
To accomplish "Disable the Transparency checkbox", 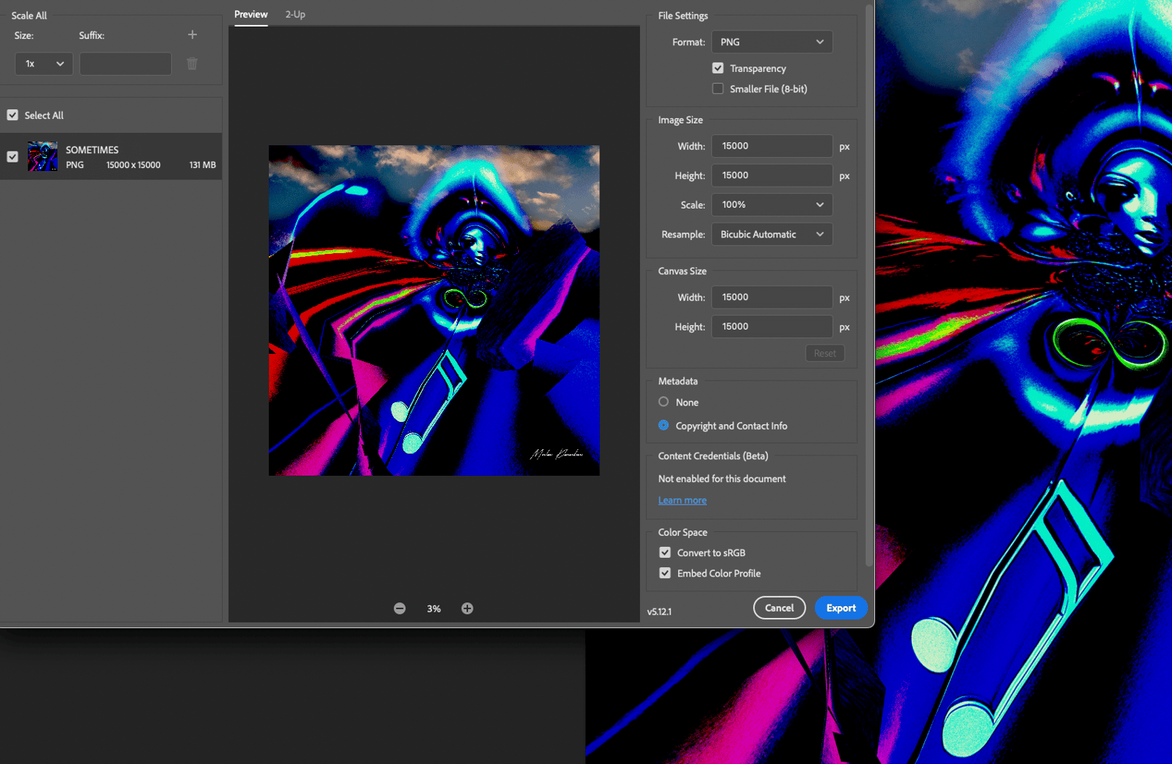I will click(x=718, y=69).
